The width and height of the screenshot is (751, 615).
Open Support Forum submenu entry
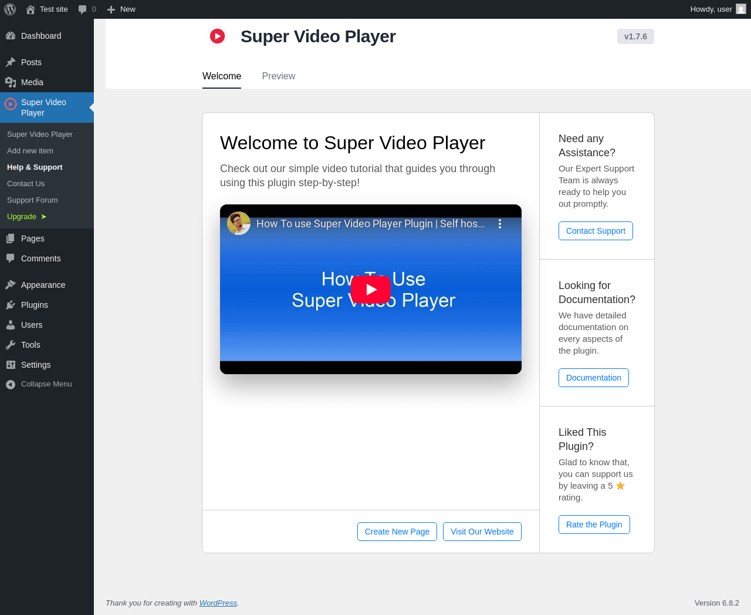click(47, 200)
